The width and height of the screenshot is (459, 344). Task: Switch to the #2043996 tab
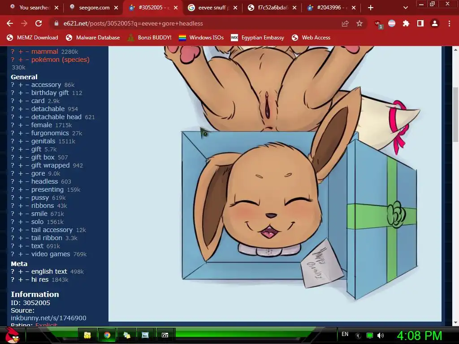pyautogui.click(x=331, y=8)
